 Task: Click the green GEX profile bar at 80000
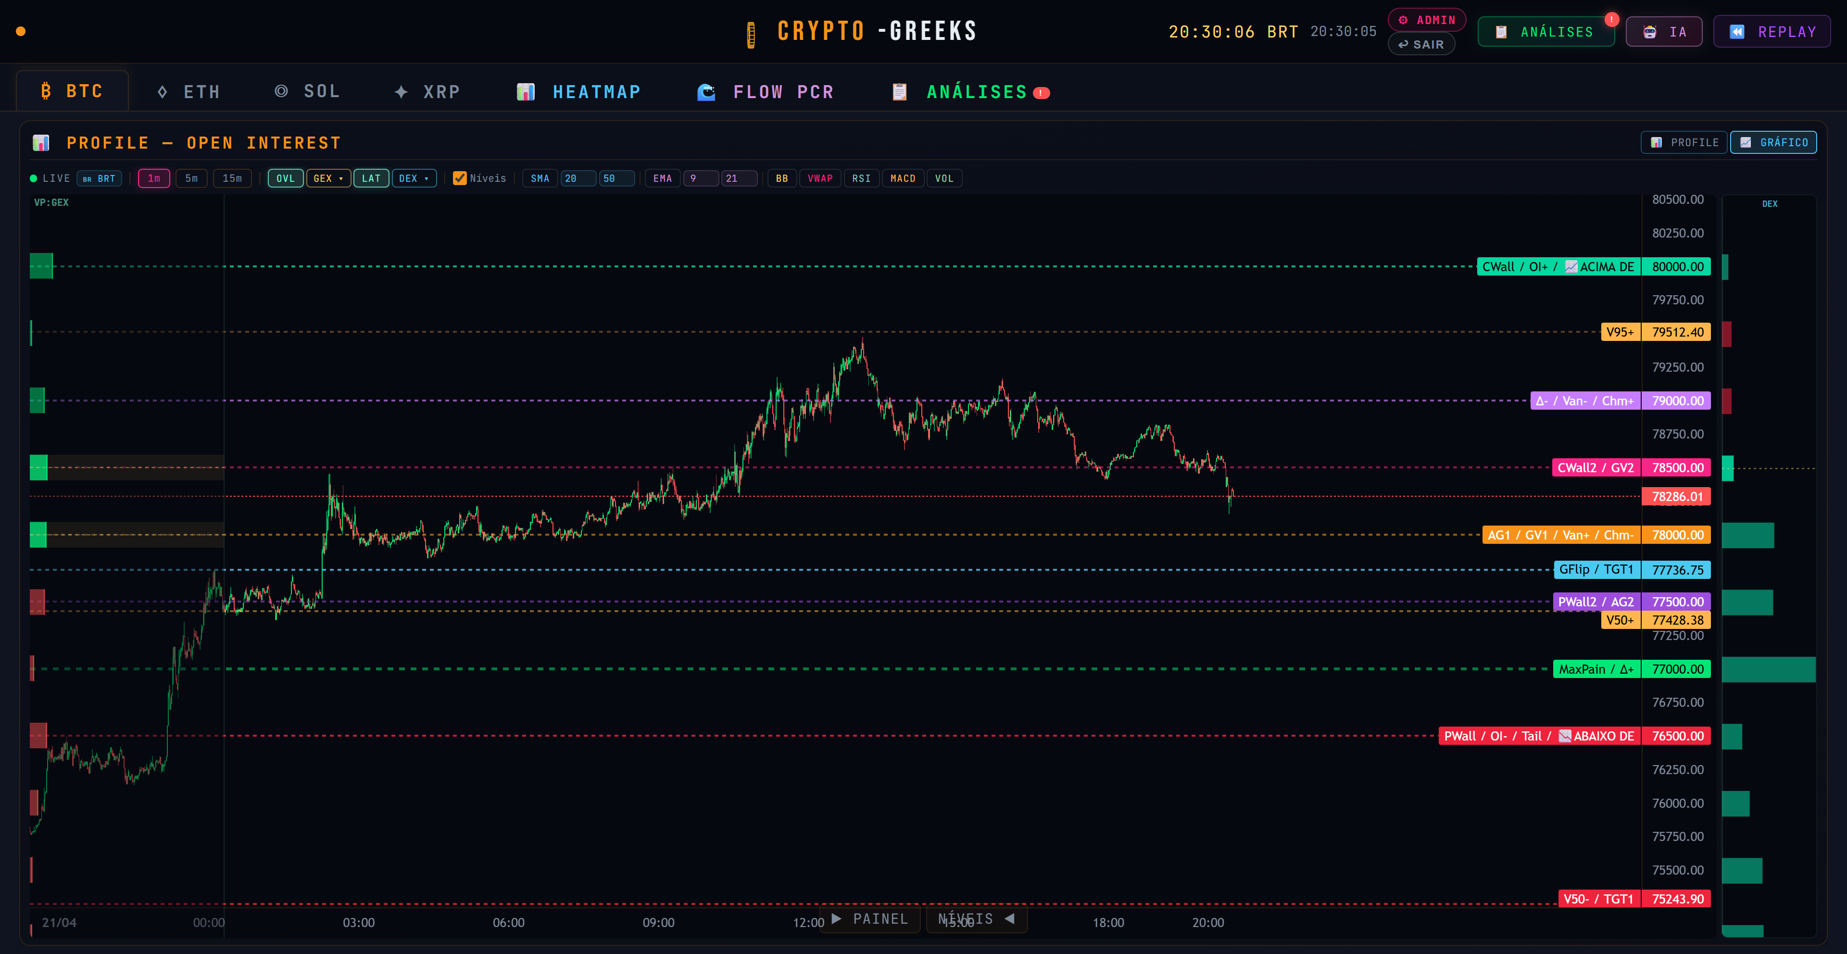point(41,266)
